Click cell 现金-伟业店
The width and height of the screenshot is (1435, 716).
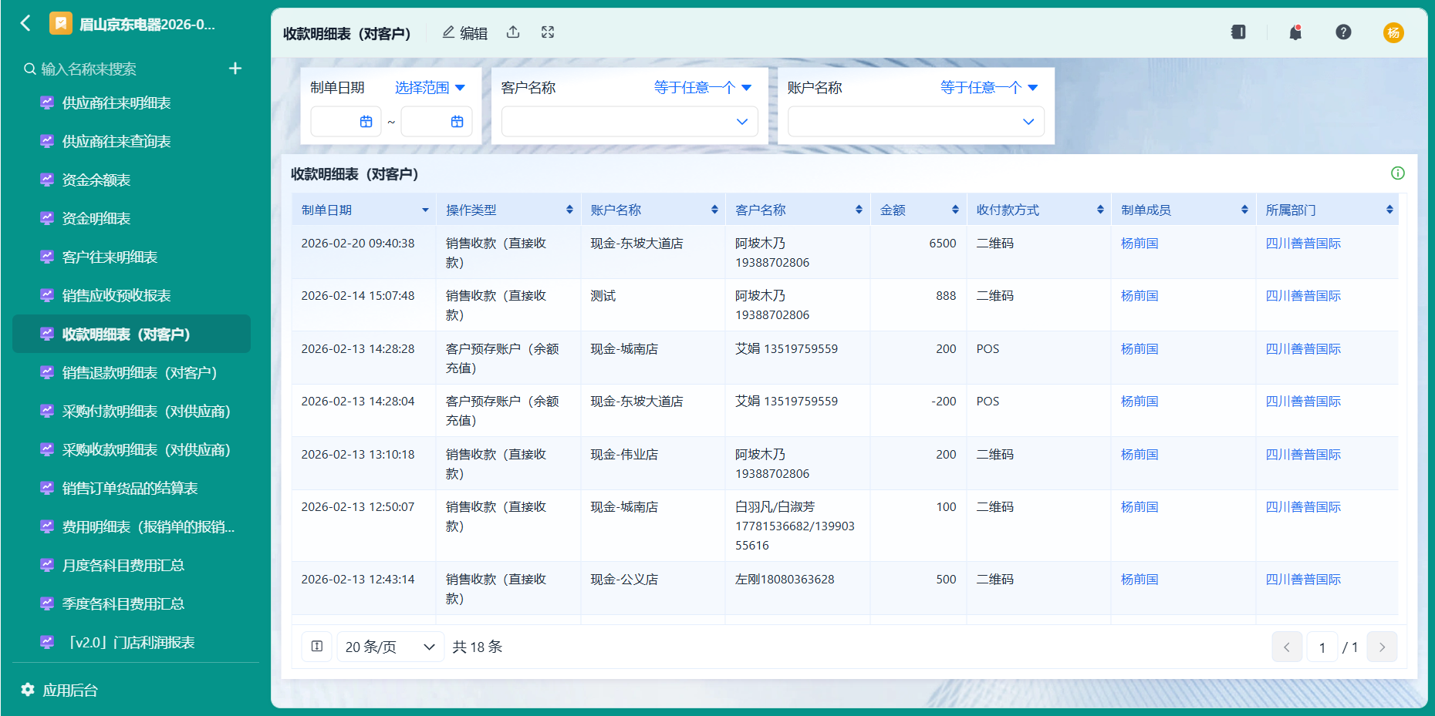click(x=624, y=454)
